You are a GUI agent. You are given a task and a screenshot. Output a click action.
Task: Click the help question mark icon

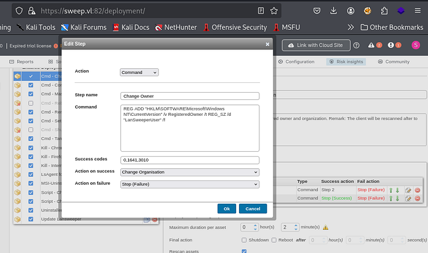[356, 46]
